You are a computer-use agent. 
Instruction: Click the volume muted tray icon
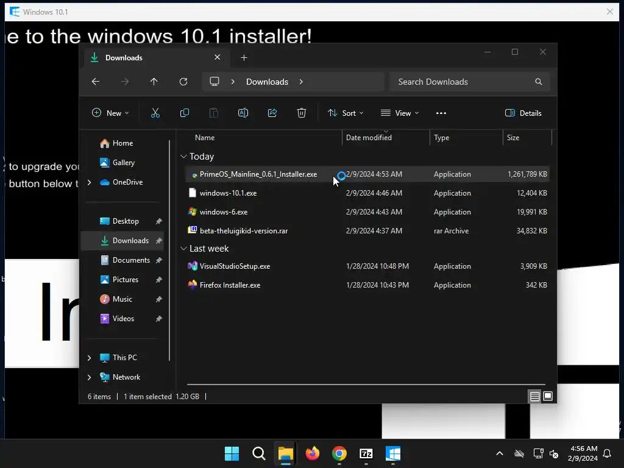click(x=554, y=453)
